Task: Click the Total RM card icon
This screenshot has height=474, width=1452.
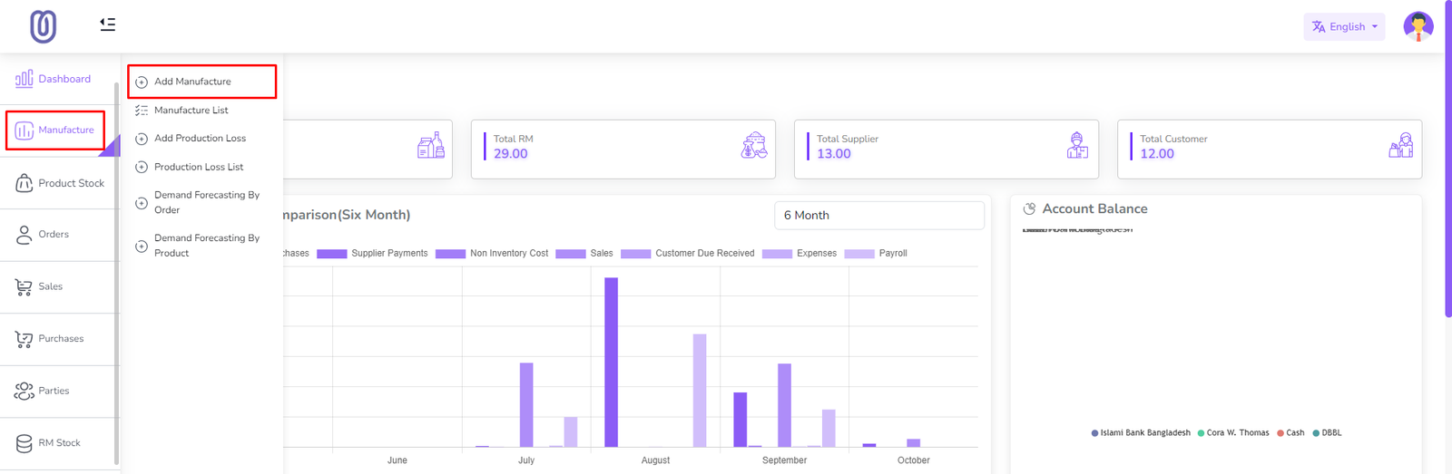Action: tap(753, 146)
